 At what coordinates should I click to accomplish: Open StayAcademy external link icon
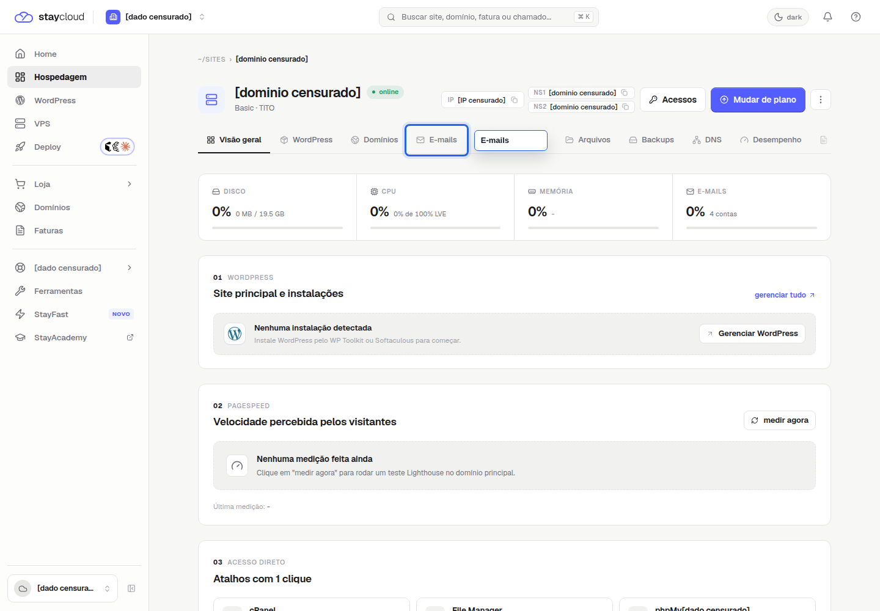click(x=130, y=337)
